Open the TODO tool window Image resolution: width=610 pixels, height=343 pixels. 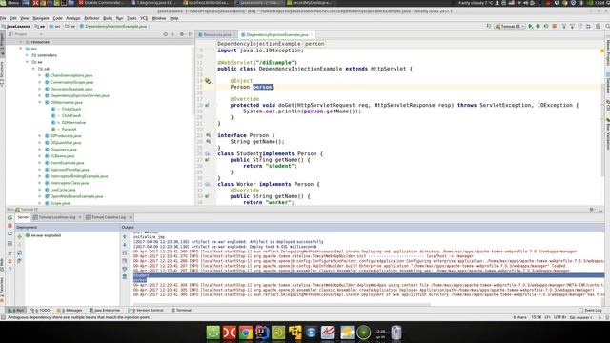[x=40, y=311]
